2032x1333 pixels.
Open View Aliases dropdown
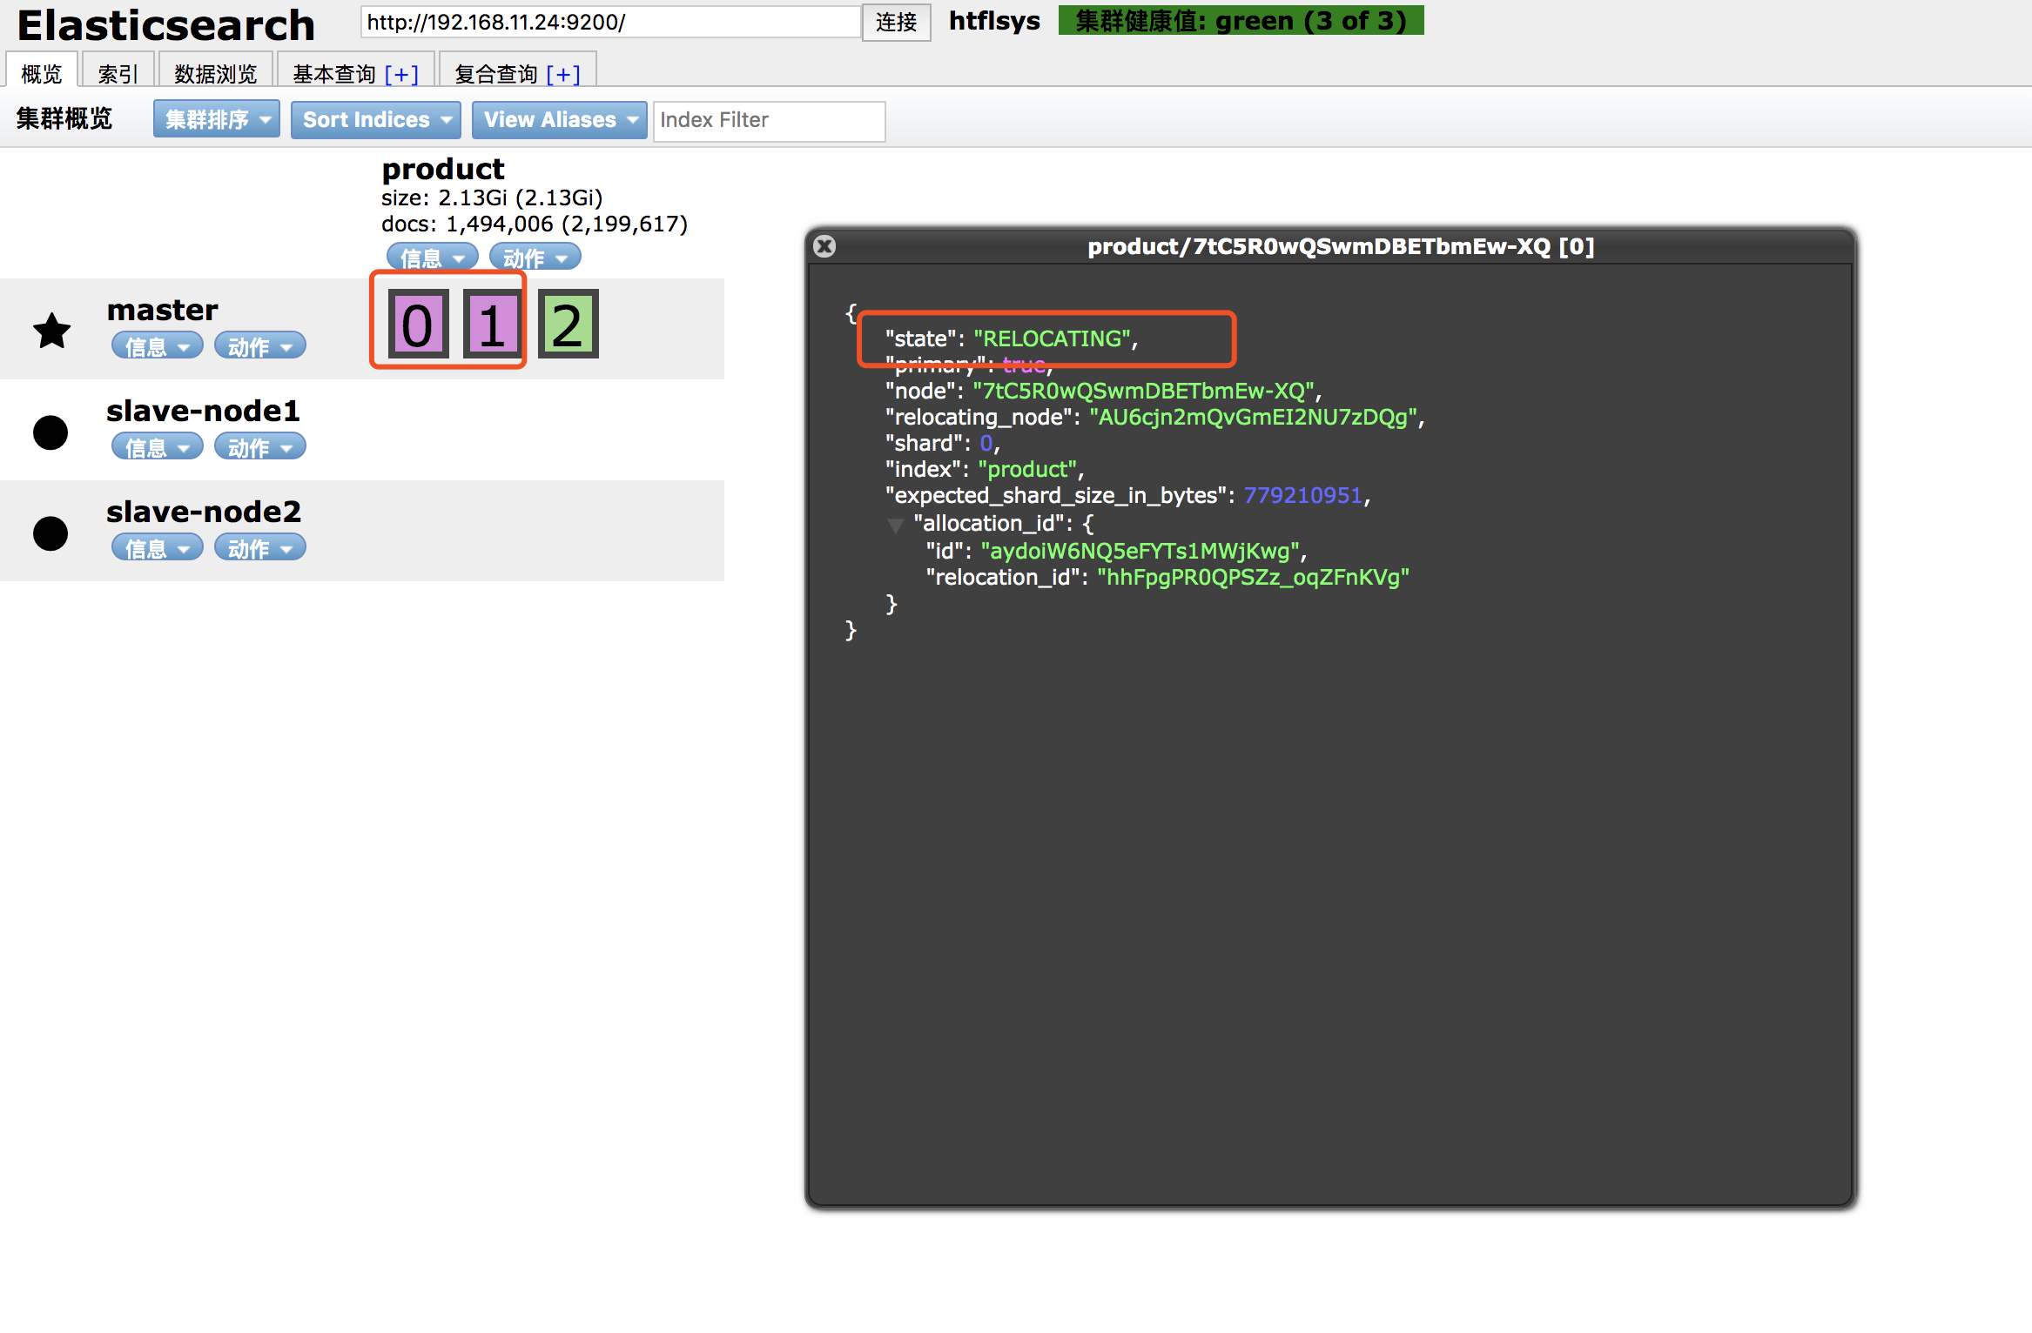(x=559, y=120)
